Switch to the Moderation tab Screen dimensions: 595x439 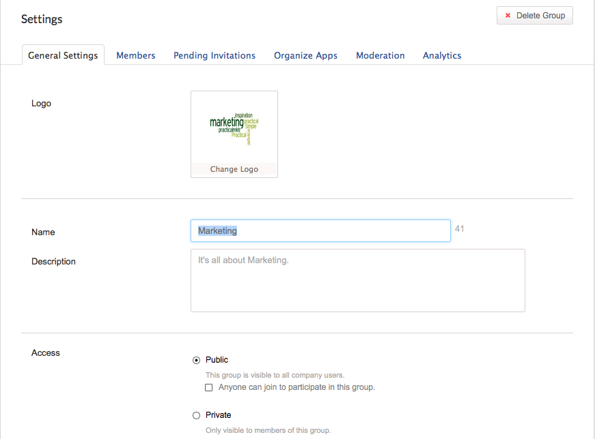coord(380,55)
